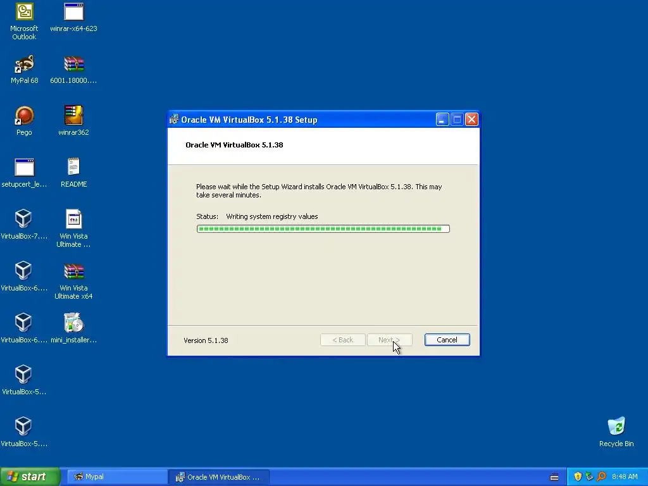Close the VirtualBox Setup window
648x486 pixels.
pyautogui.click(x=471, y=120)
